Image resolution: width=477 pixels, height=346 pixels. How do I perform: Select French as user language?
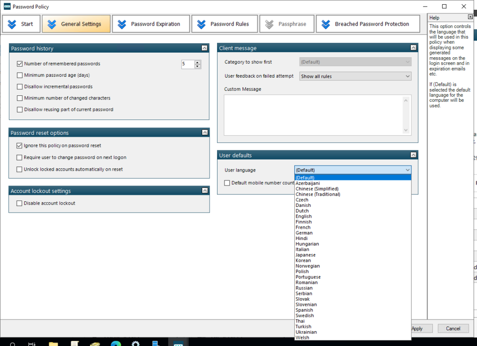click(x=353, y=227)
